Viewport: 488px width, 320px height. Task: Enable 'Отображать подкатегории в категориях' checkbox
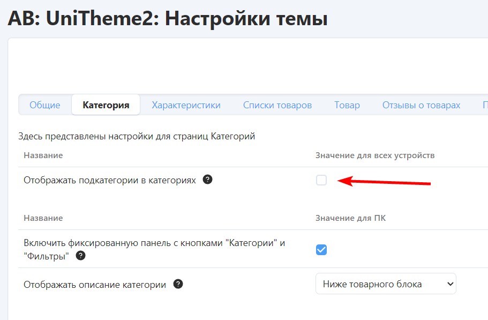[321, 180]
